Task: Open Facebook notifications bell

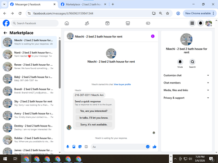Action: 201,23
